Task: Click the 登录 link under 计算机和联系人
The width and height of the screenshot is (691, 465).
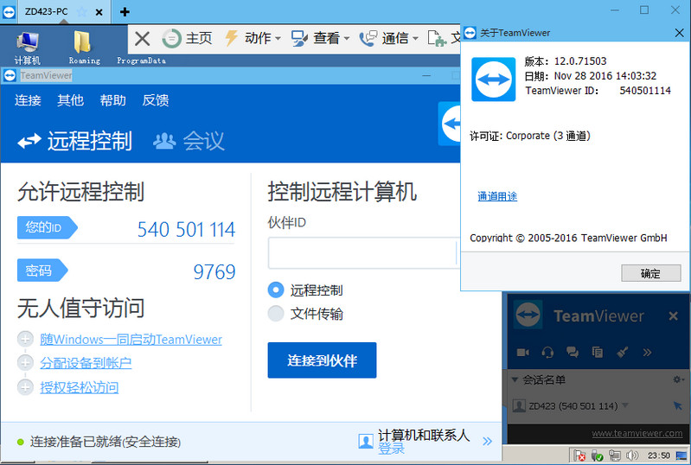Action: click(391, 449)
